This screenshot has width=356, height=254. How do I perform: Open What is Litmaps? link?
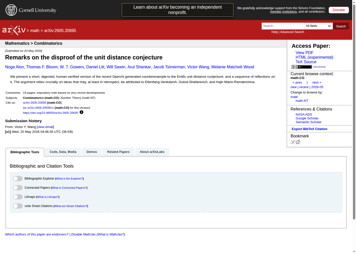point(48,197)
